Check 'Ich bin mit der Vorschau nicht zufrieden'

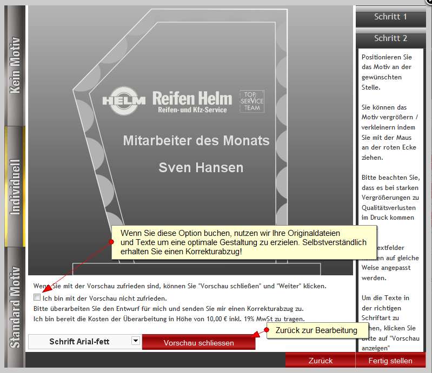point(37,297)
